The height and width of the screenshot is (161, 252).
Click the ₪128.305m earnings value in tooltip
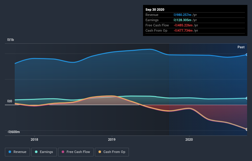[x=182, y=20]
